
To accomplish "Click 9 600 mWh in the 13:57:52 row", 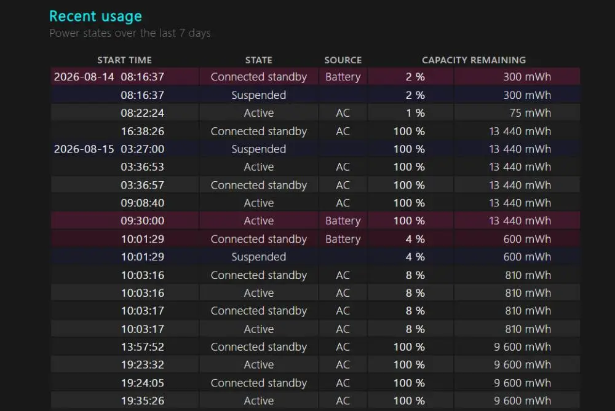I will 522,347.
